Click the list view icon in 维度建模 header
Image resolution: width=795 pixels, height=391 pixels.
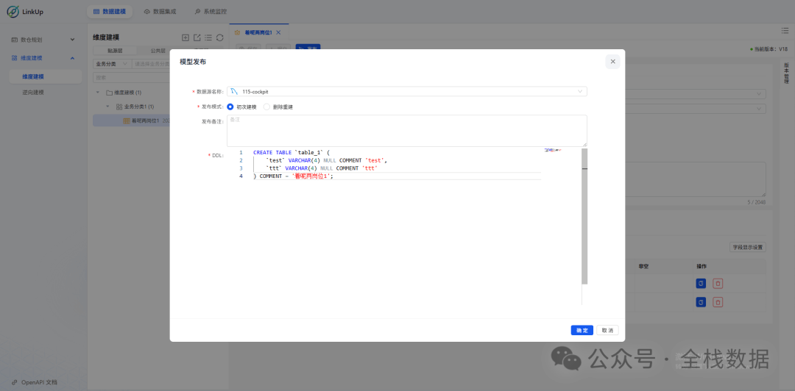click(208, 37)
